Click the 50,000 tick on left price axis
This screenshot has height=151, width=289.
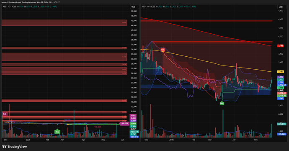134,11
